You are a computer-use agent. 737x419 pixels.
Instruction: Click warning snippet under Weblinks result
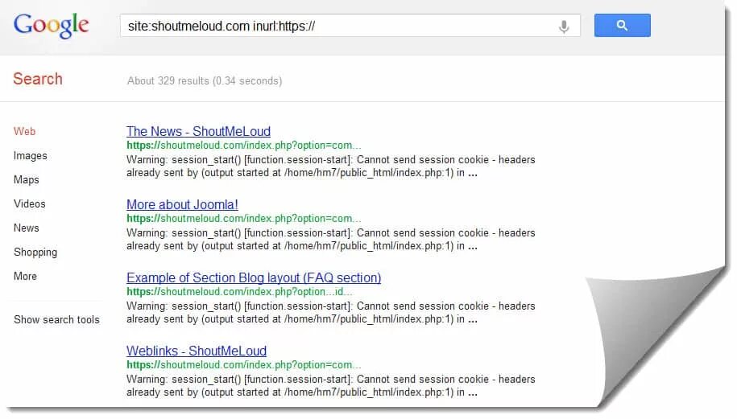pos(331,386)
